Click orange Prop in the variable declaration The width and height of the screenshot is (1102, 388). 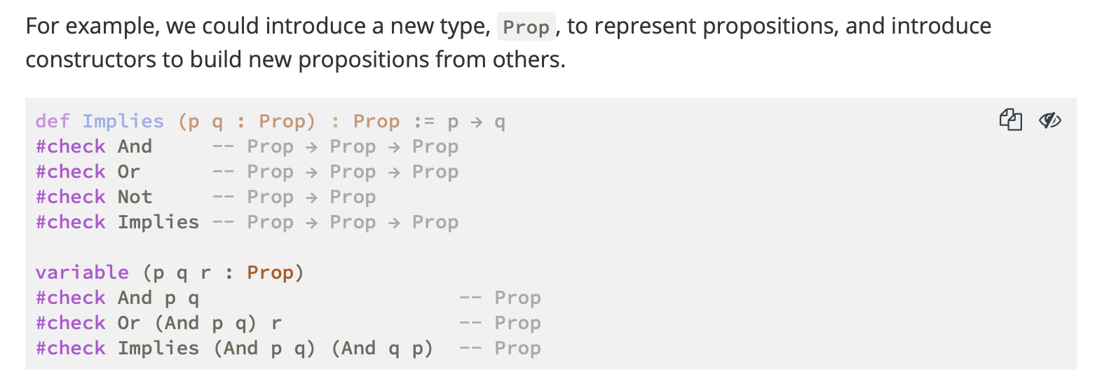270,272
